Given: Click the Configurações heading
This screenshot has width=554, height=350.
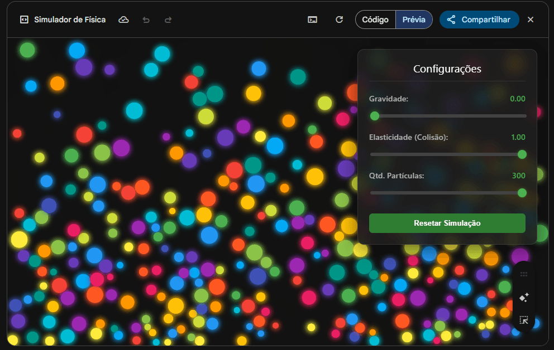Looking at the screenshot, I should coord(447,69).
